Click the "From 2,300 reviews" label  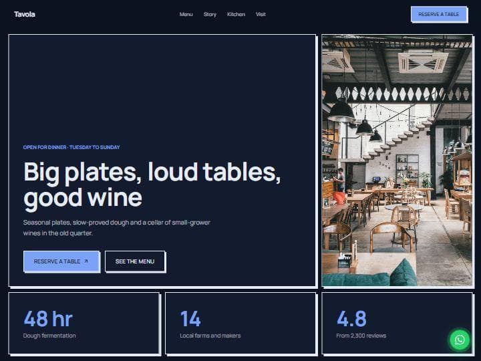(361, 336)
